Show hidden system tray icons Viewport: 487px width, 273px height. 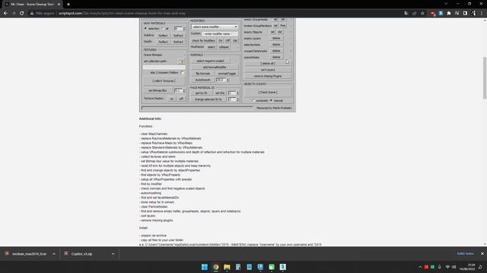click(420, 267)
